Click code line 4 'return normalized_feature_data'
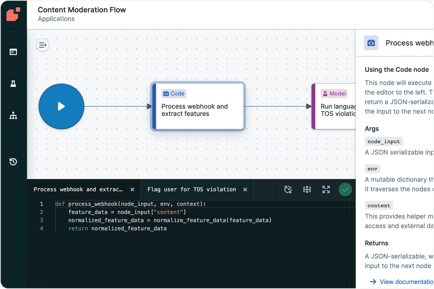 click(118, 228)
